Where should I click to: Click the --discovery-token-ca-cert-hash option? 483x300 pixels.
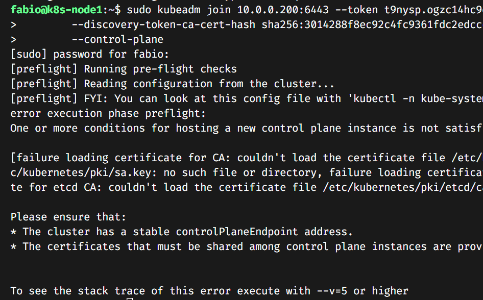163,24
